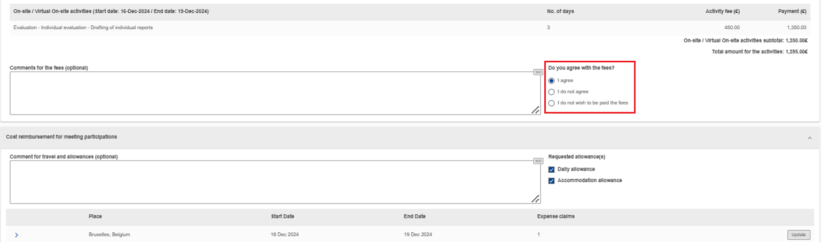Grab the resize handle of fees comment box
822x242 pixels.
click(535, 110)
